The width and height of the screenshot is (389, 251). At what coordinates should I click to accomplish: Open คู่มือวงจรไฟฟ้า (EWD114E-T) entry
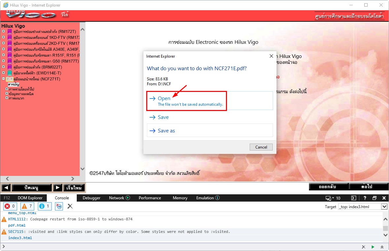point(37,73)
